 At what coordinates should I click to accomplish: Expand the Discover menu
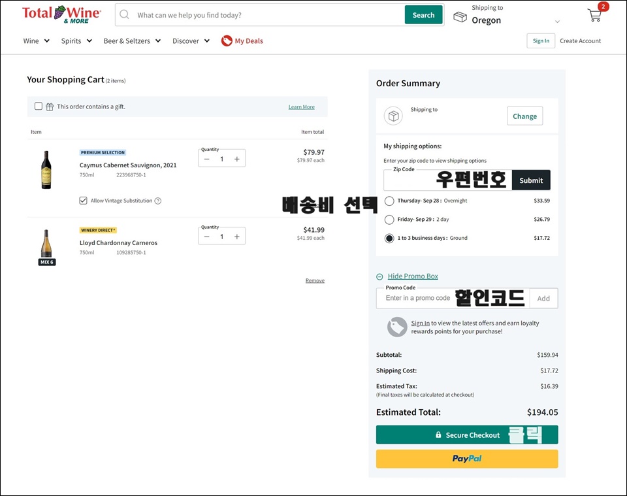[191, 41]
